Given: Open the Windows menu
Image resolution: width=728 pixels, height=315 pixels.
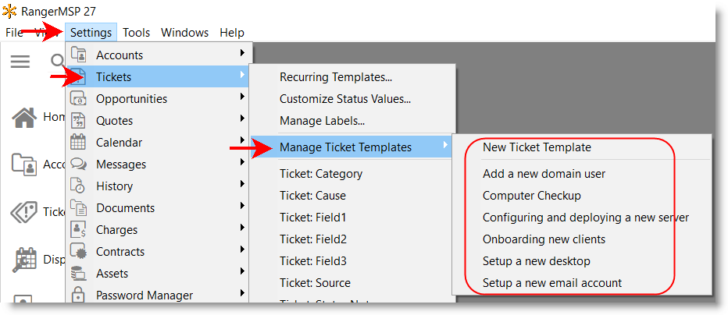Looking at the screenshot, I should (184, 33).
